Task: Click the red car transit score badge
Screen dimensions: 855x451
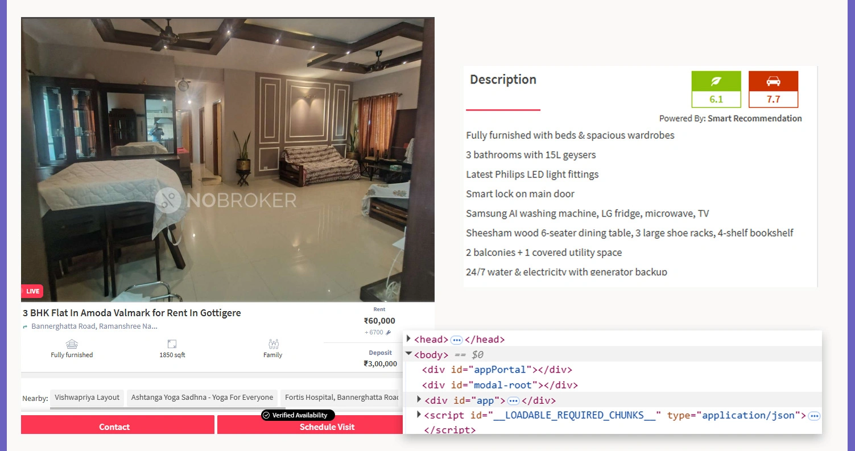Action: click(x=773, y=89)
